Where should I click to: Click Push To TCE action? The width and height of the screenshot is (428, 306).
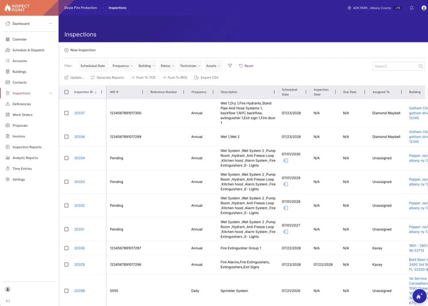tap(143, 77)
